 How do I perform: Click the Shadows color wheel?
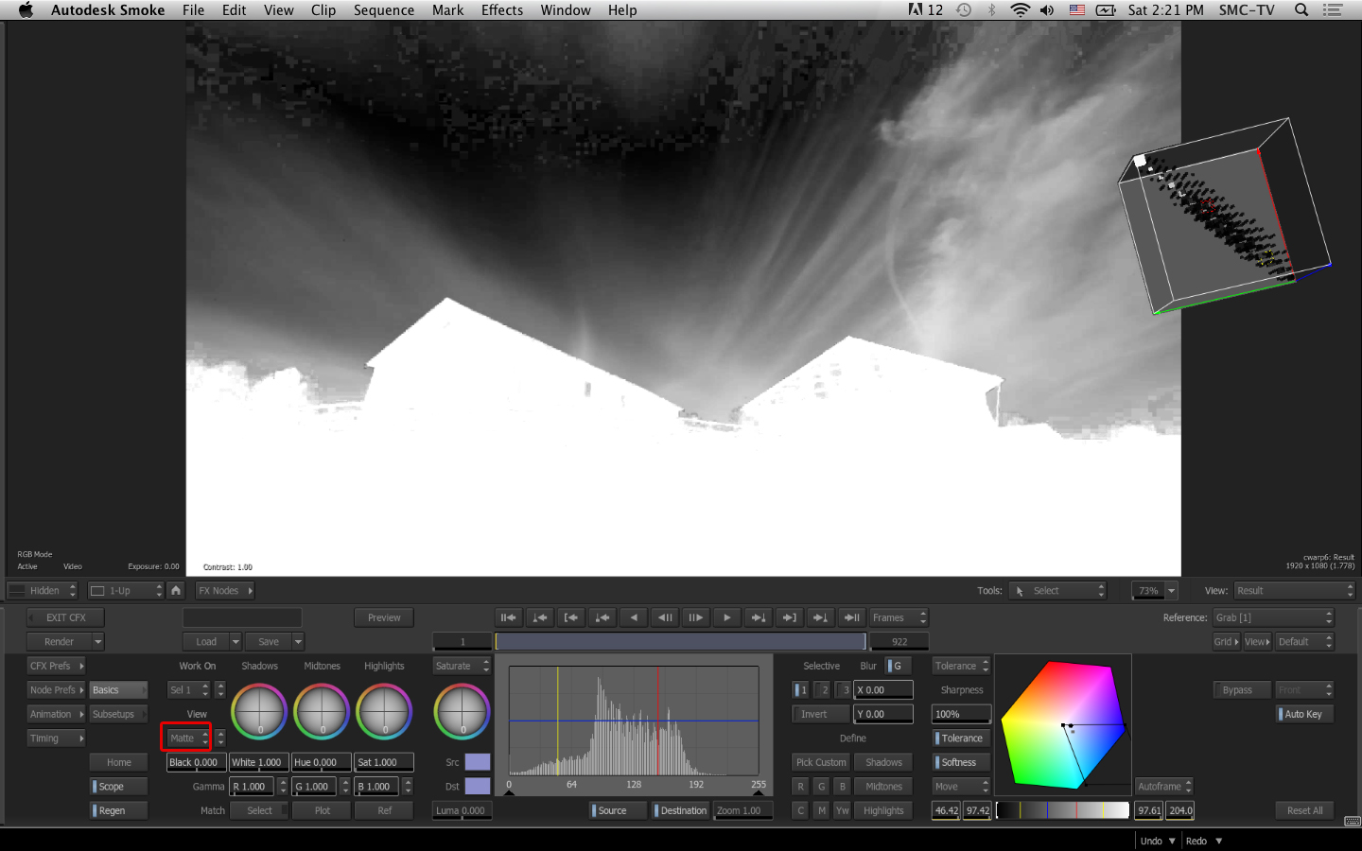coord(259,712)
